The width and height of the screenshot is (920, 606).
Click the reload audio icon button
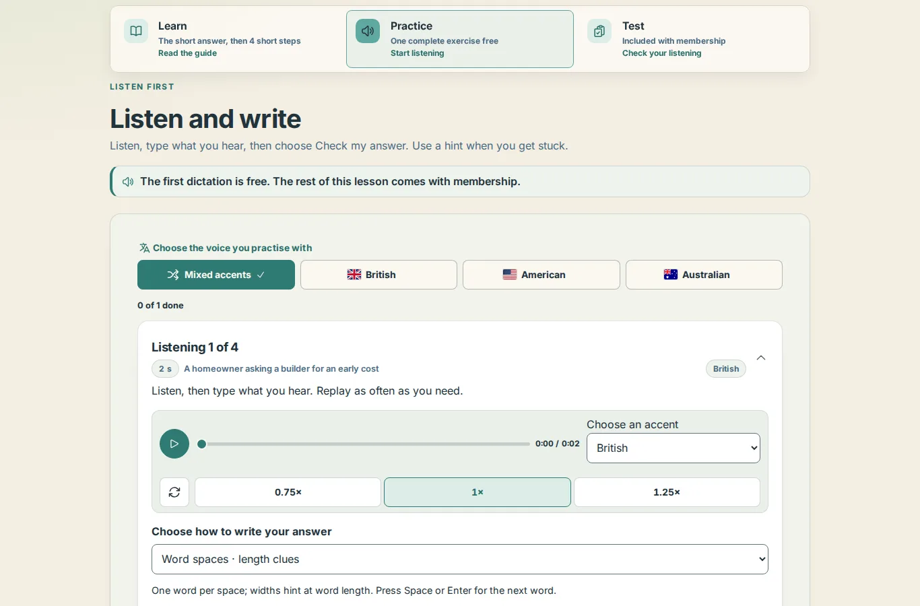click(174, 492)
